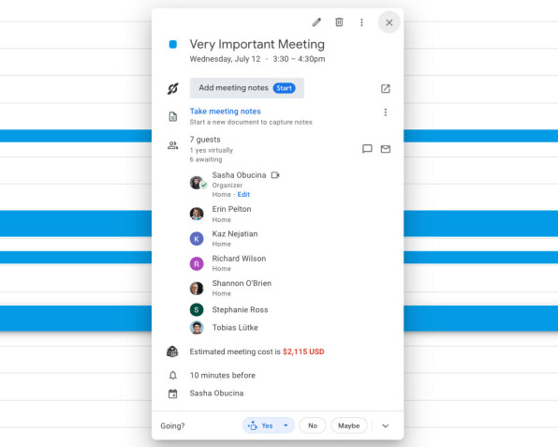The height and width of the screenshot is (447, 558).
Task: Click Sasha Obucina's avatar
Action: (197, 183)
